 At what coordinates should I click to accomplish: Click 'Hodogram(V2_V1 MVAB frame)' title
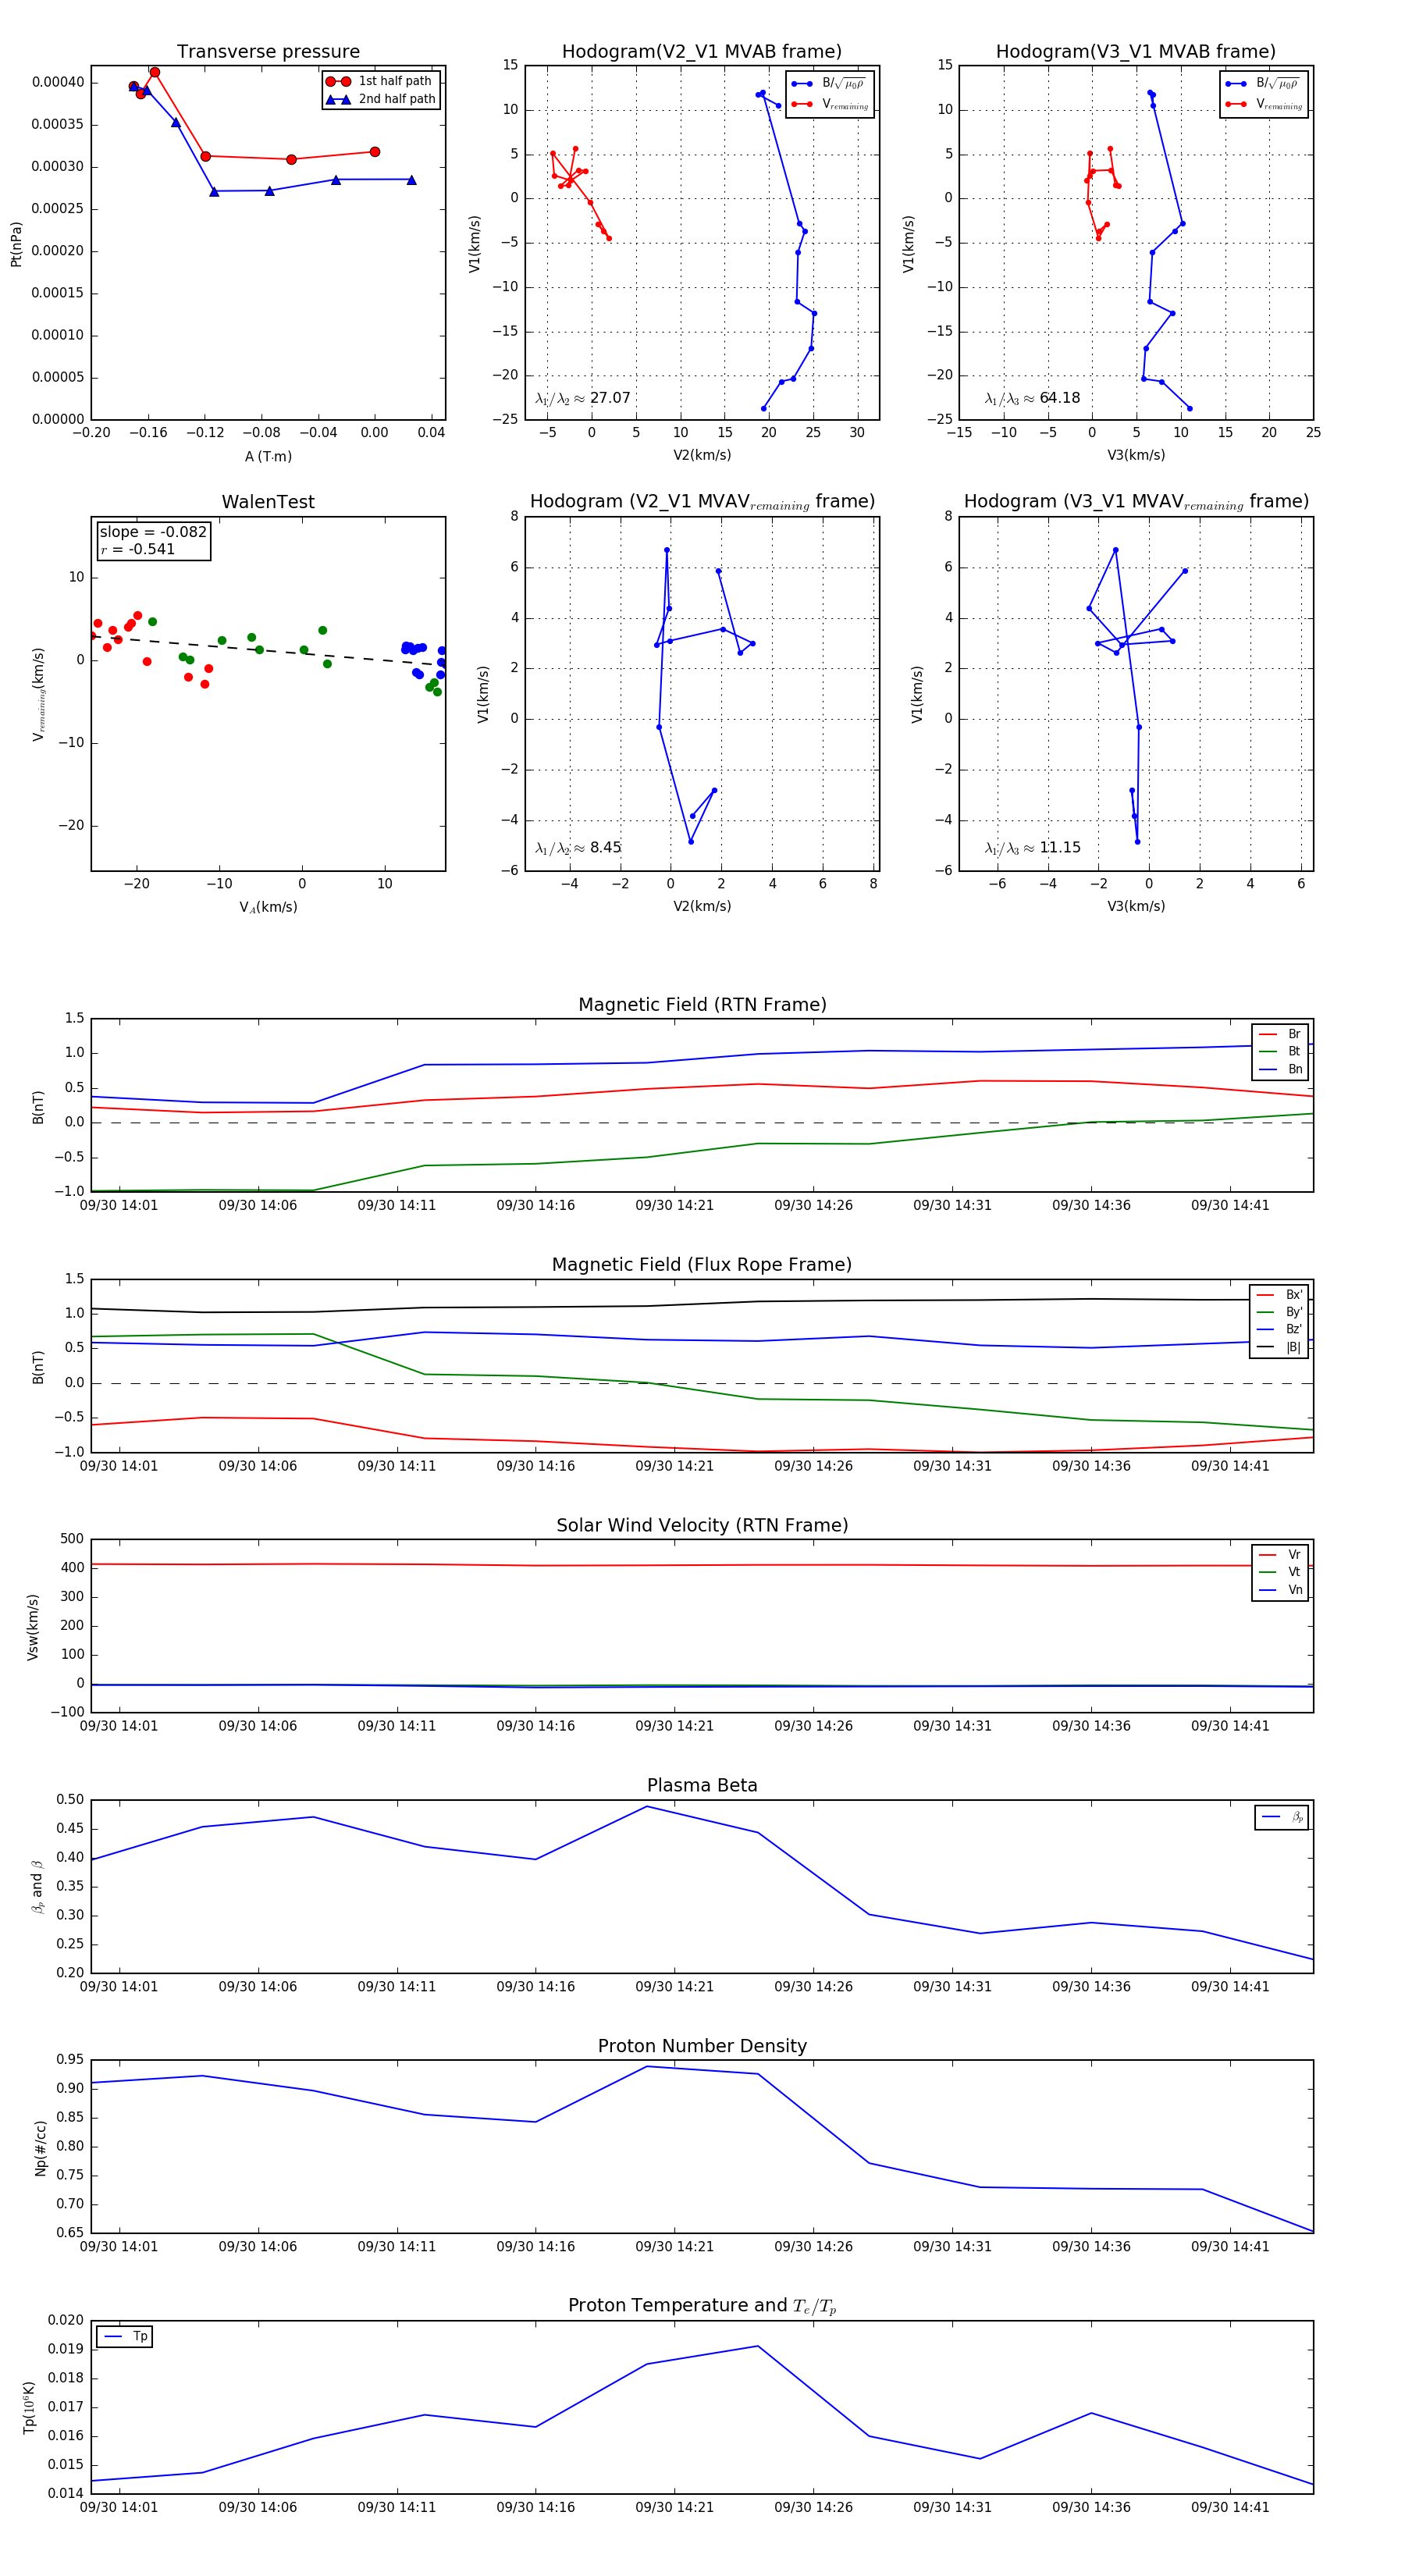702,52
